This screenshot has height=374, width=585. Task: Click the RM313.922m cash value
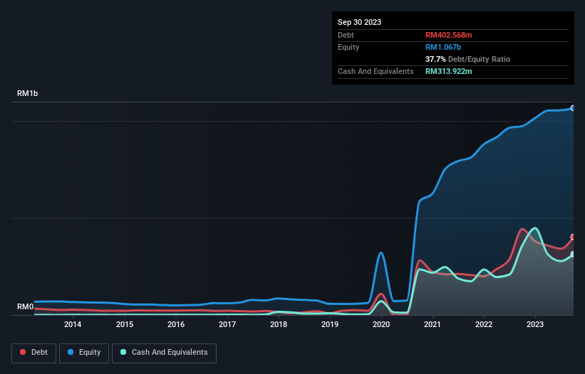click(448, 71)
